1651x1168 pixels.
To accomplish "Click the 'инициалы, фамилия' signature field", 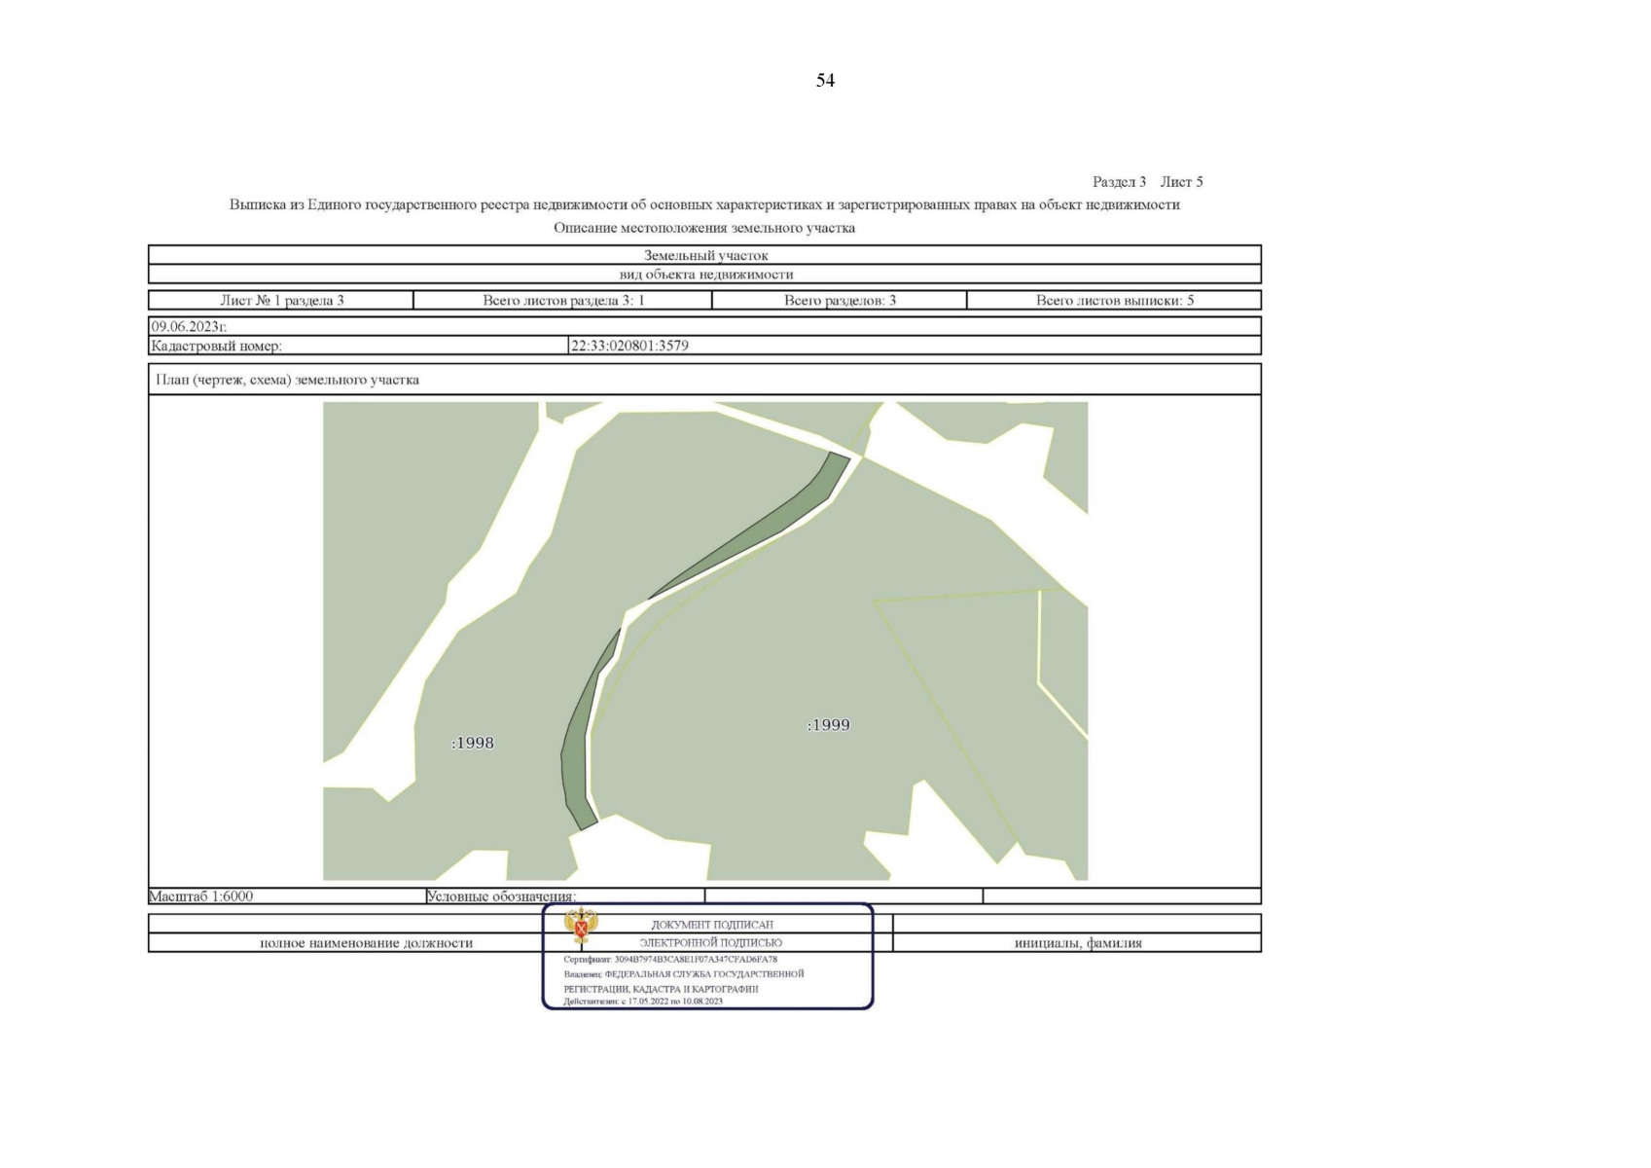I will [x=1077, y=942].
